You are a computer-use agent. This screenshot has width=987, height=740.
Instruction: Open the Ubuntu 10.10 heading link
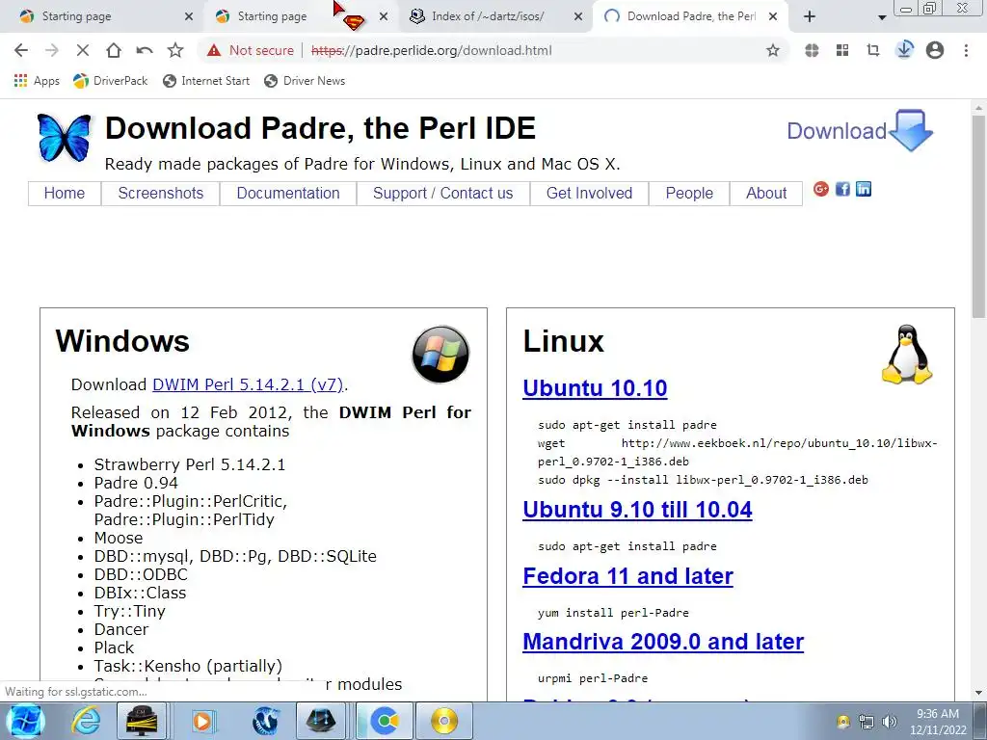point(595,388)
